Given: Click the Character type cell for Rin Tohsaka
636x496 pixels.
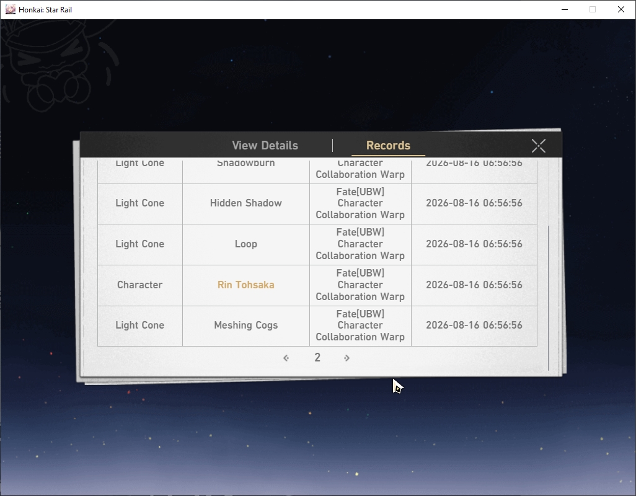Looking at the screenshot, I should click(140, 285).
